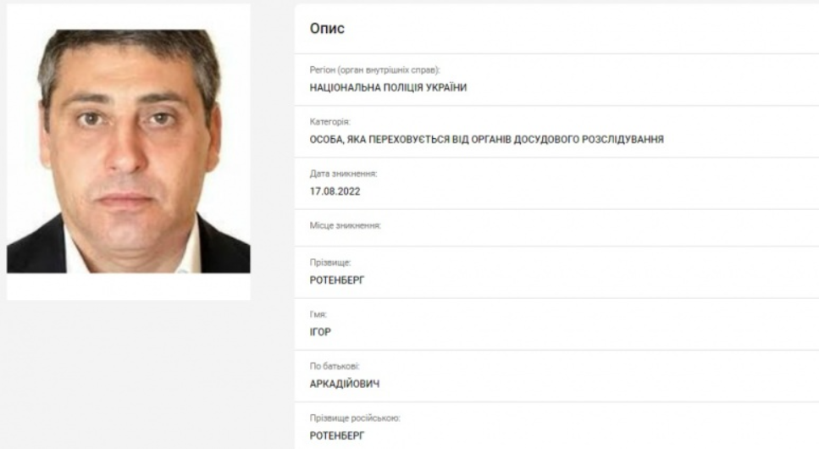The height and width of the screenshot is (449, 819).
Task: Click the "Ім'я" field label
Action: 318,314
